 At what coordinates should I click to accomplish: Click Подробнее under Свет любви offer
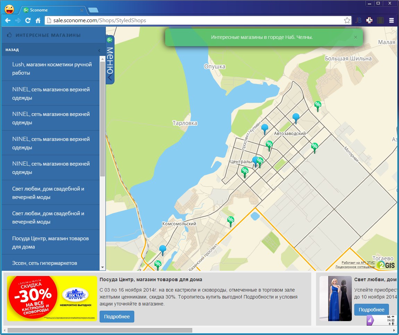point(372,310)
